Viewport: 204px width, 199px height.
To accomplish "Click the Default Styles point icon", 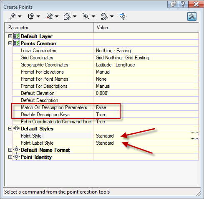I will point(16,128).
